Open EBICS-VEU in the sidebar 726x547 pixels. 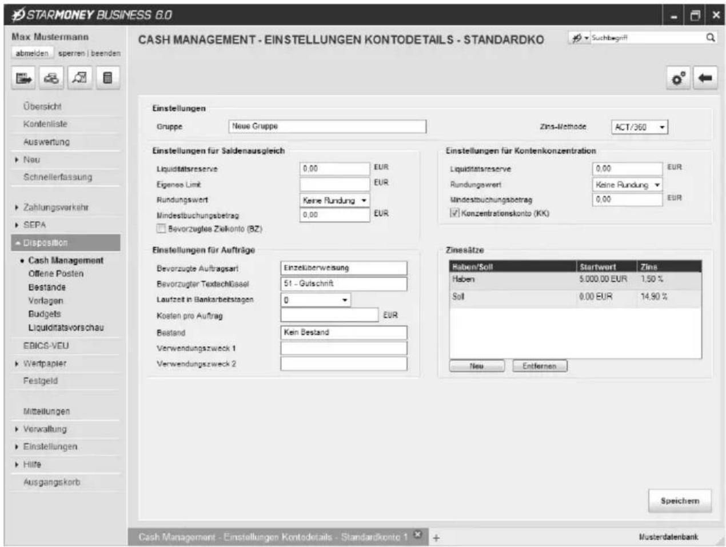[x=46, y=345]
